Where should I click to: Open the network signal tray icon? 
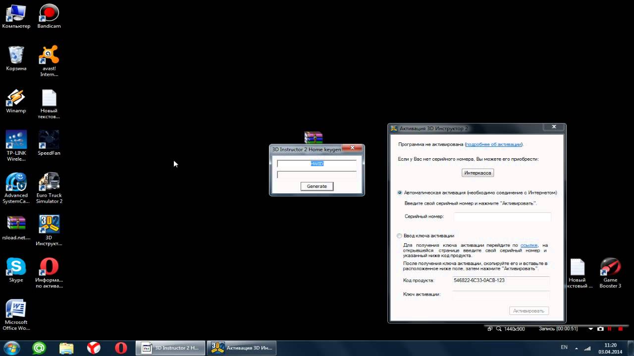(587, 348)
